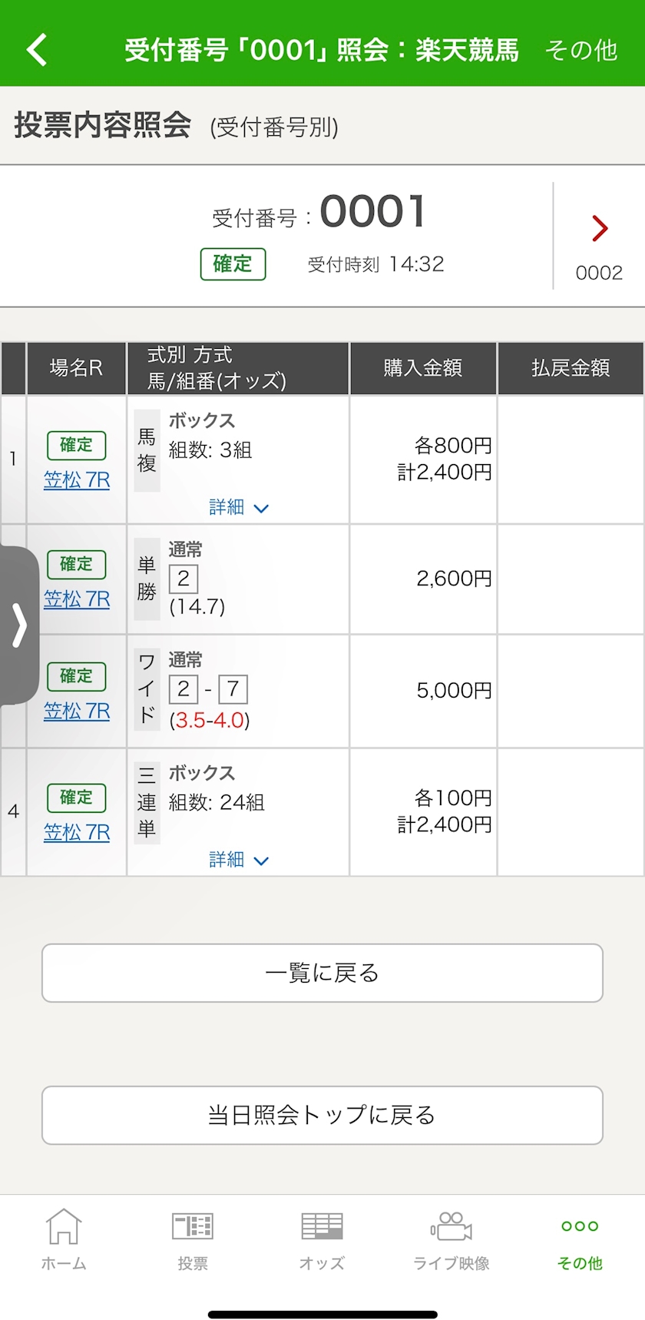Expand the left side drawer handle
Viewport: 645px width, 1320px height.
[19, 625]
